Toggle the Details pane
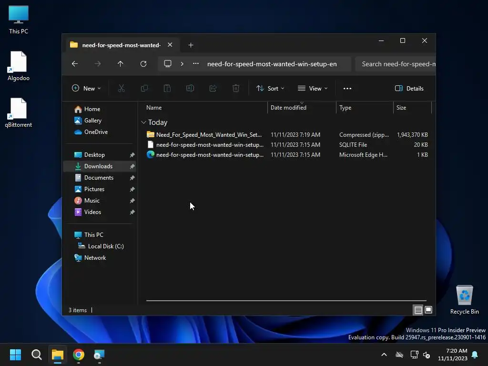Viewport: 488px width, 366px height. click(x=409, y=88)
